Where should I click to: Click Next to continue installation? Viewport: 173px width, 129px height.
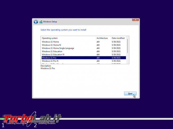click(x=130, y=94)
